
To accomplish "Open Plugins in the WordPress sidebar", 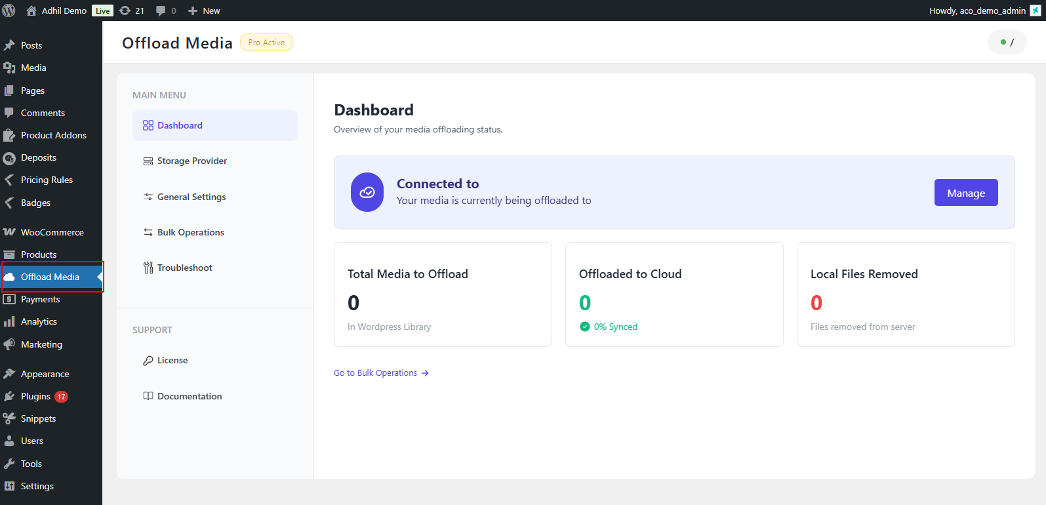I will click(x=35, y=396).
